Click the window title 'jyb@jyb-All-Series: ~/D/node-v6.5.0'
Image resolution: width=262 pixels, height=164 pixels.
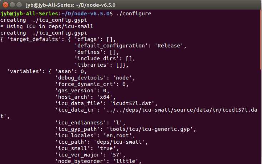[71, 5]
